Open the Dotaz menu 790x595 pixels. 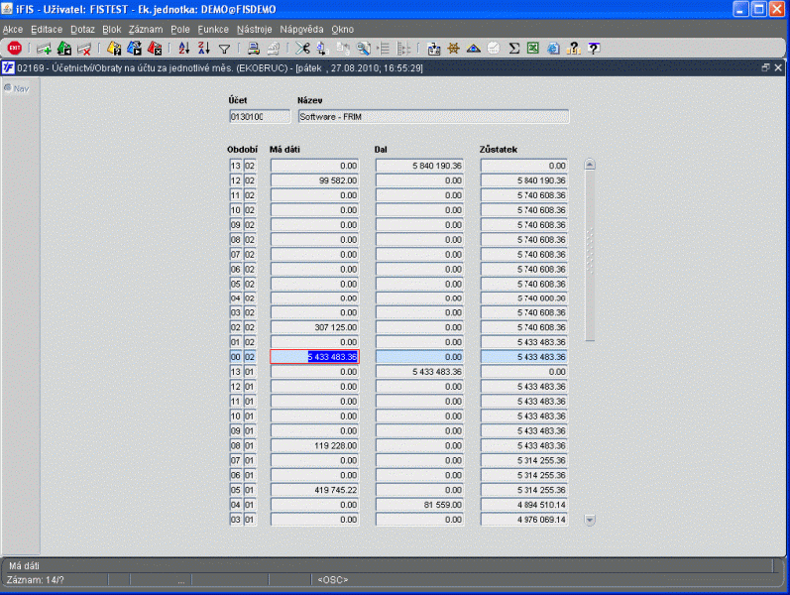point(82,29)
